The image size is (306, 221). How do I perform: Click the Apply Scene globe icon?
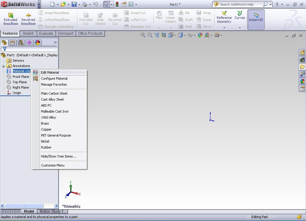click(200, 35)
